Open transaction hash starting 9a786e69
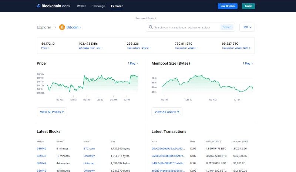 [168, 156]
